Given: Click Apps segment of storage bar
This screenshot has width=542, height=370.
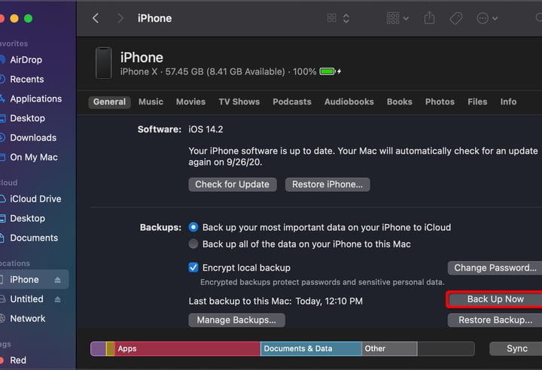Looking at the screenshot, I should click(187, 349).
